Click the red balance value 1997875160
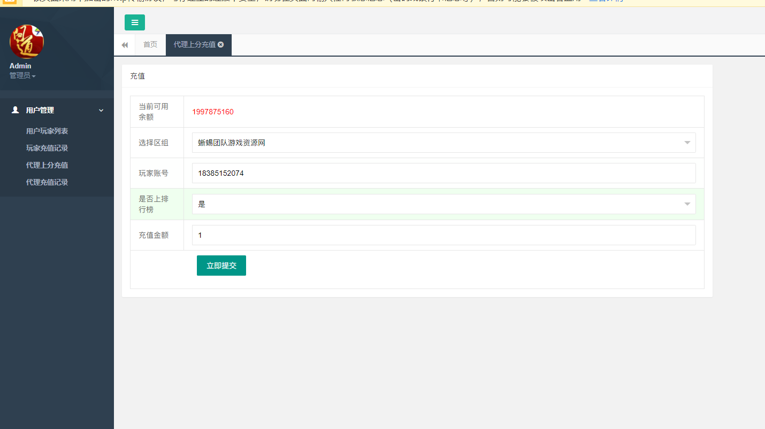 213,112
